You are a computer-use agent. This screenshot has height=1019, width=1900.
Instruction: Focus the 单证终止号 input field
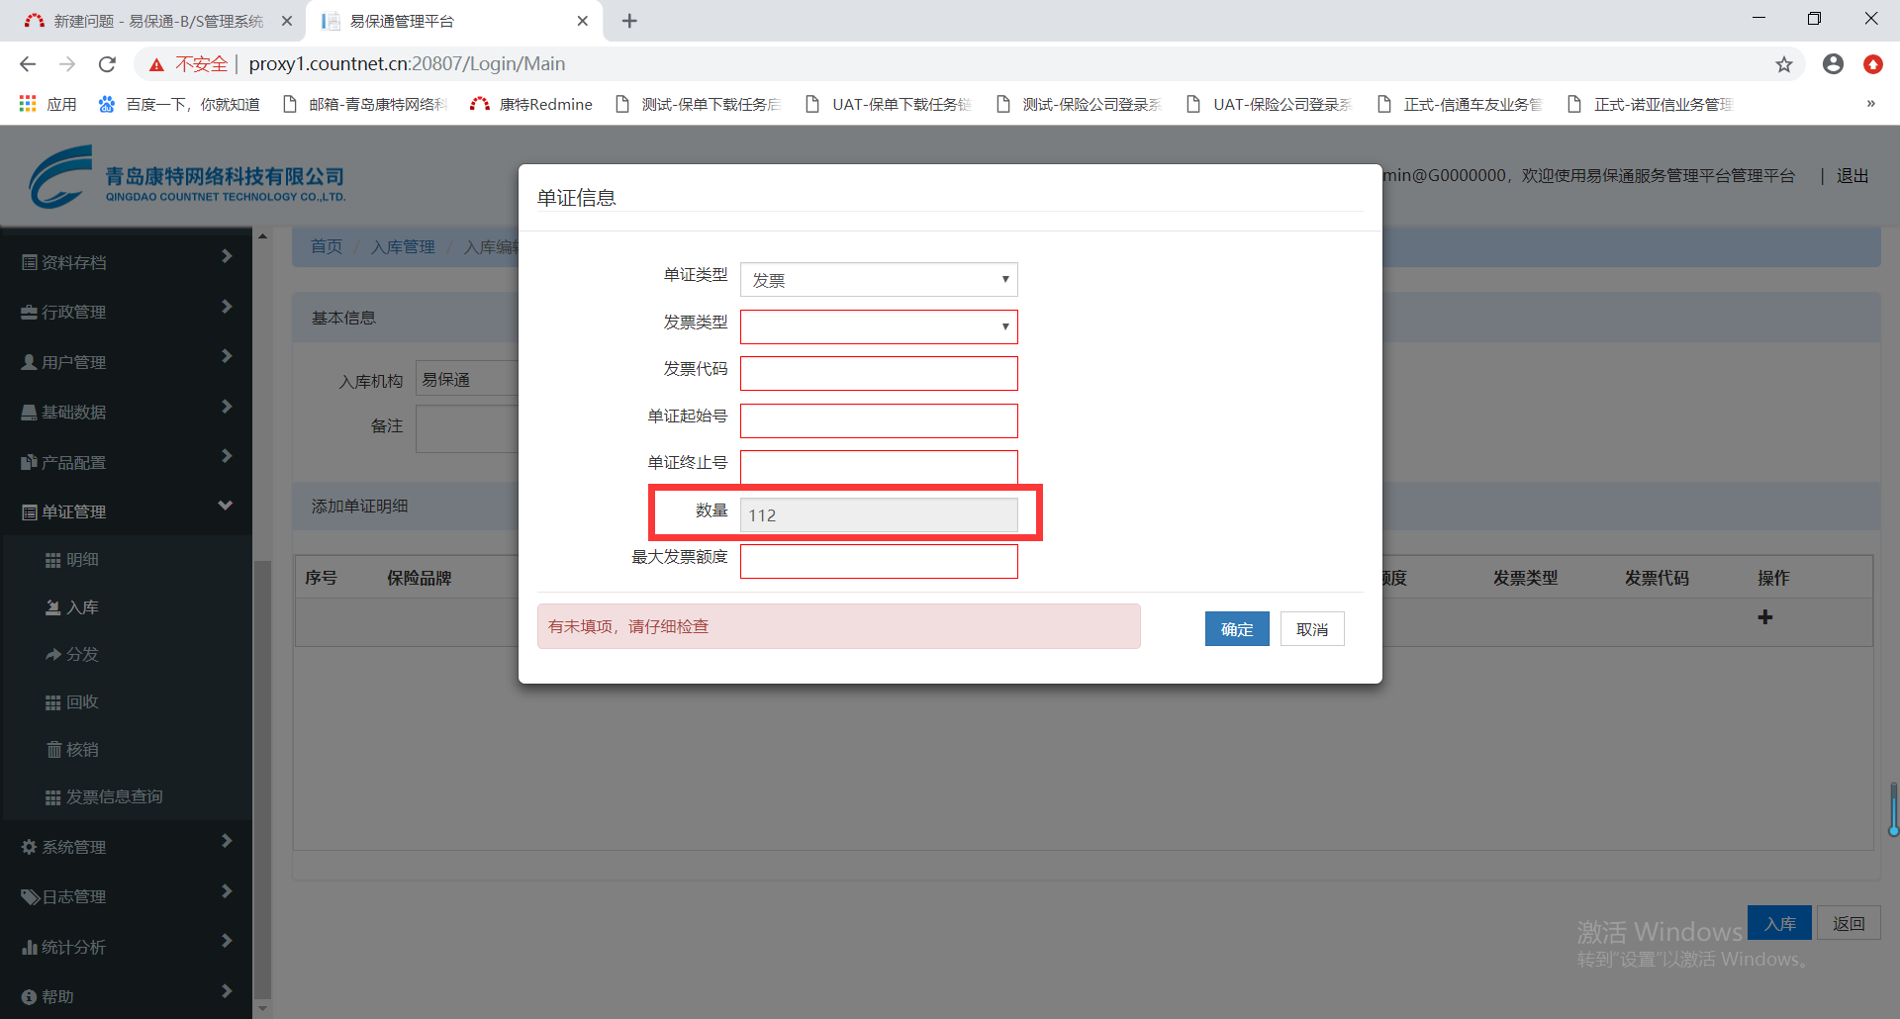click(879, 467)
